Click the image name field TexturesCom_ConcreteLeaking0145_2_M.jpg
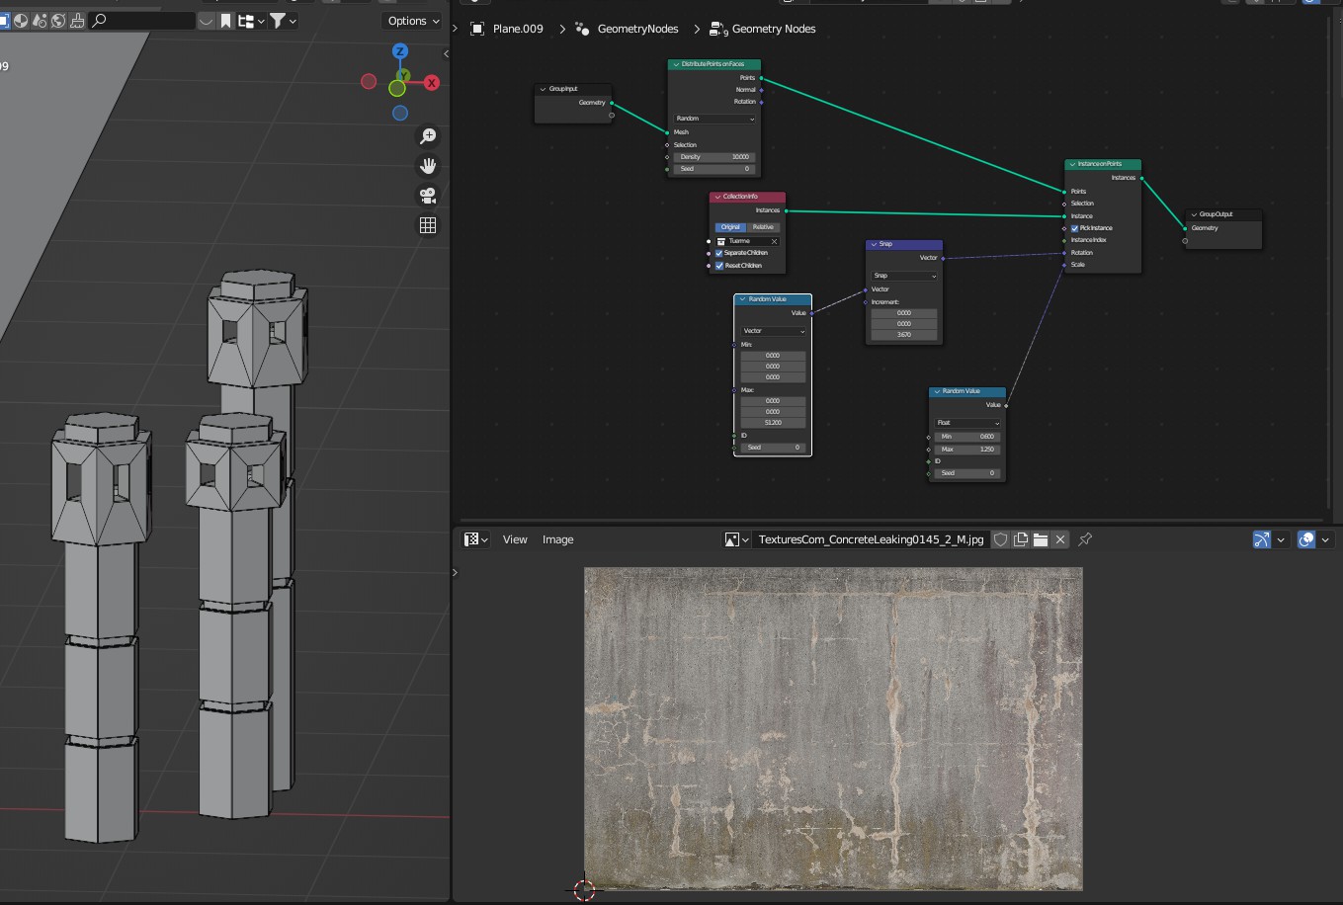The height and width of the screenshot is (905, 1343). point(870,539)
